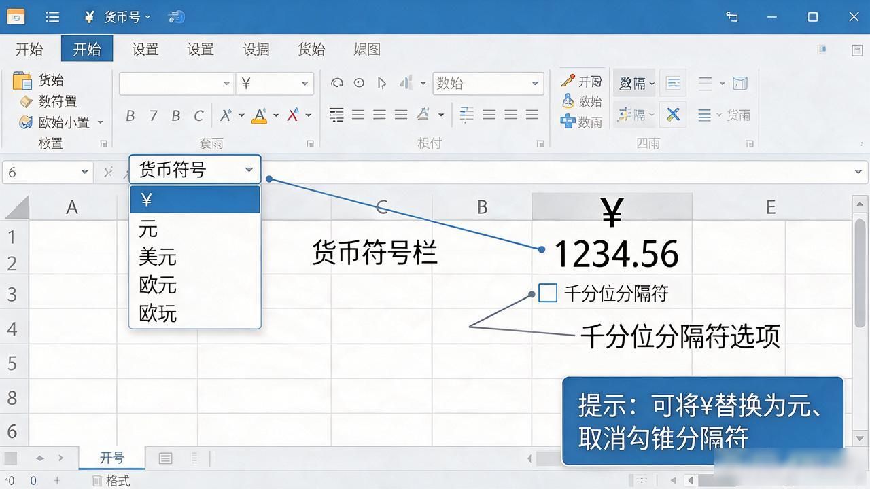Open the 数始 number format dropdown
This screenshot has width=870, height=489.
pyautogui.click(x=488, y=83)
